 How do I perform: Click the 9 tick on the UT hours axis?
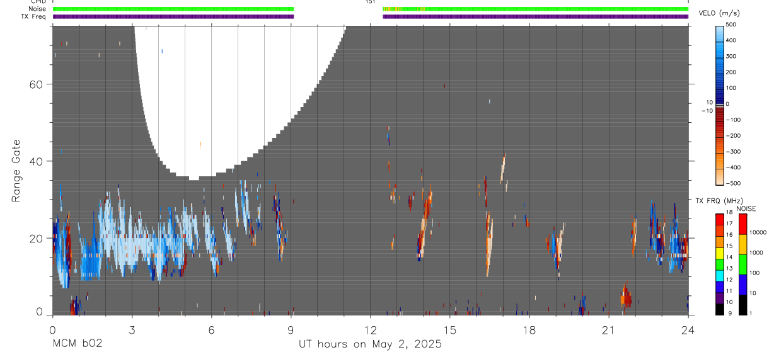[x=291, y=329]
